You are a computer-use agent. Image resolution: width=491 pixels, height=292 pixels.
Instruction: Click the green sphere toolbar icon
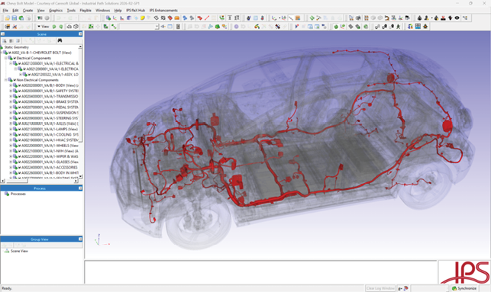[x=336, y=26]
